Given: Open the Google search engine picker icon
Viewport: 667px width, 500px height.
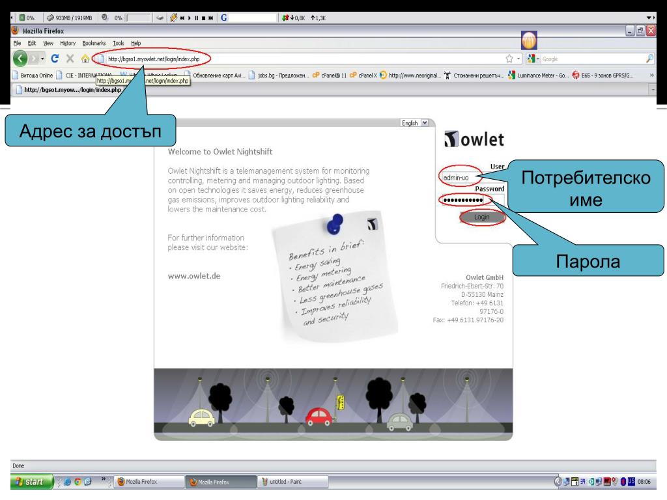Looking at the screenshot, I should (532, 59).
